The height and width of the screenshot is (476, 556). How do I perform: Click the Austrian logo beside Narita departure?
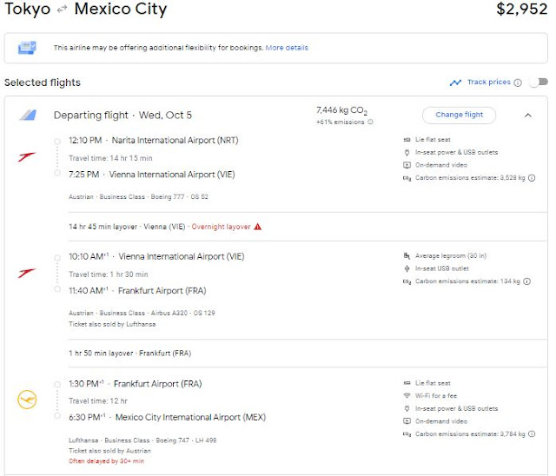[27, 157]
